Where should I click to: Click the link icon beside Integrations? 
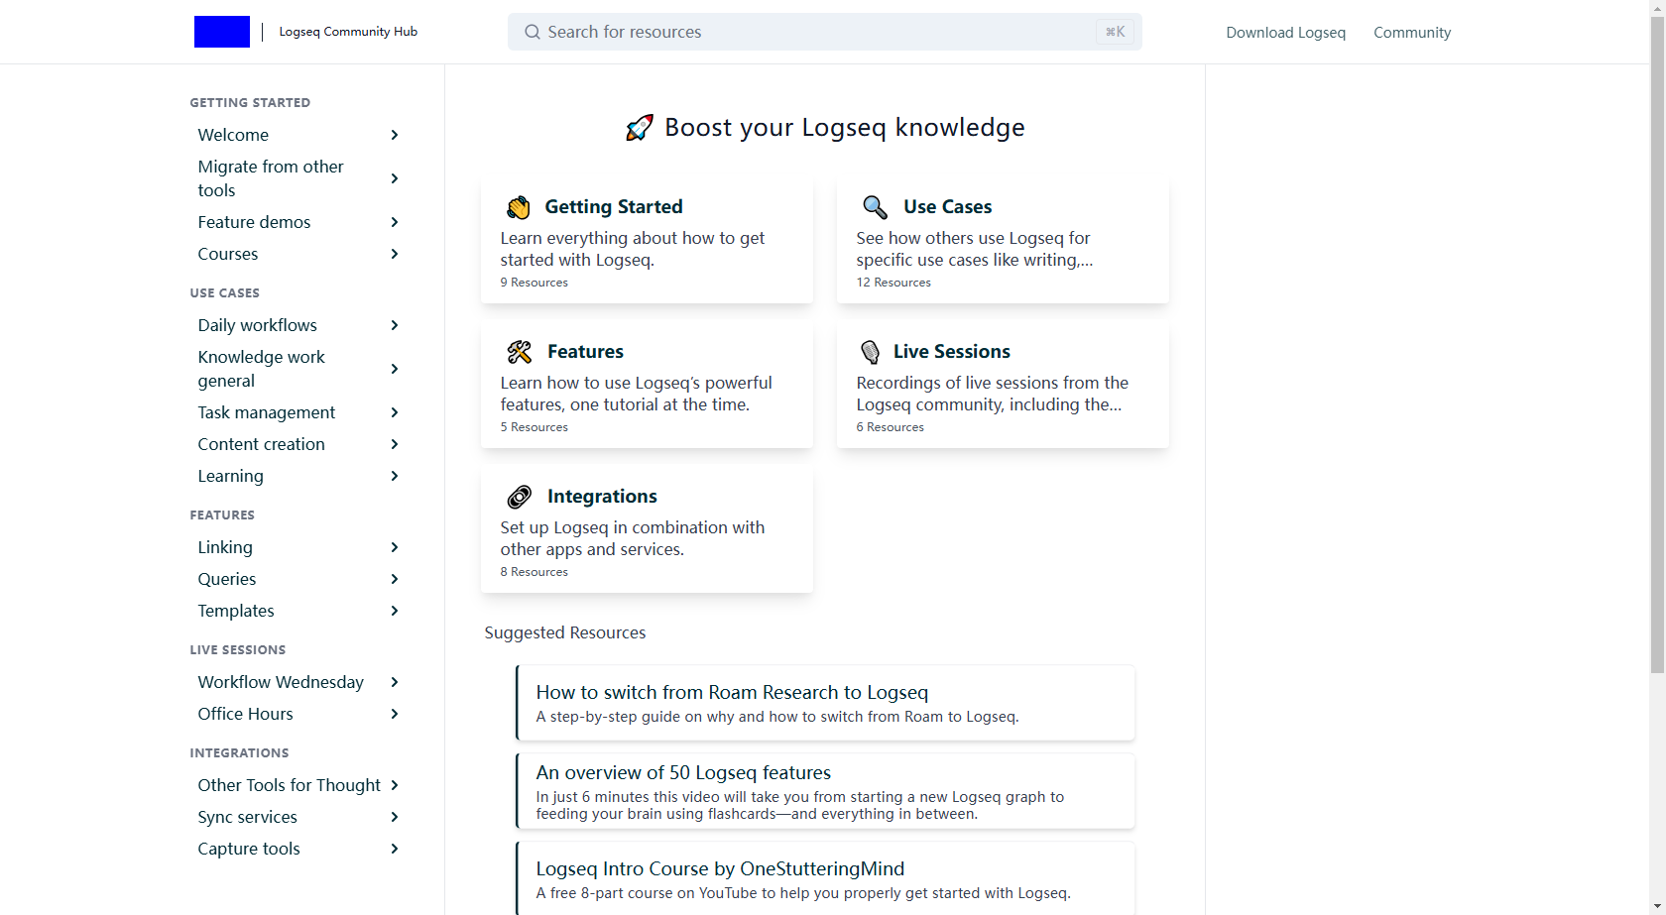(x=520, y=497)
